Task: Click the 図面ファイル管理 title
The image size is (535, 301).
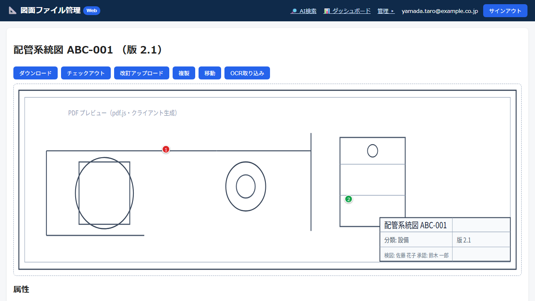Action: [x=51, y=10]
